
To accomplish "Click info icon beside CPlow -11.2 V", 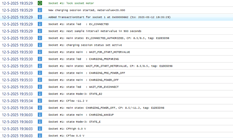I will [x=40, y=101].
